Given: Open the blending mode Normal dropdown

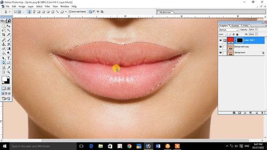Looking at the screenshot, I should 229,30.
